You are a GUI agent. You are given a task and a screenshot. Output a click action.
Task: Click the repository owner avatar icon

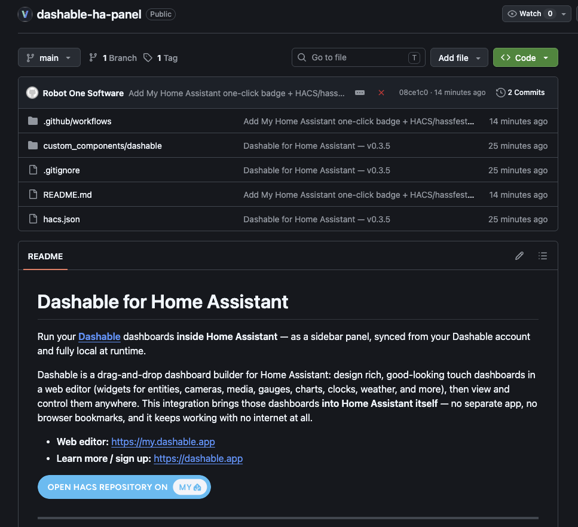point(25,14)
